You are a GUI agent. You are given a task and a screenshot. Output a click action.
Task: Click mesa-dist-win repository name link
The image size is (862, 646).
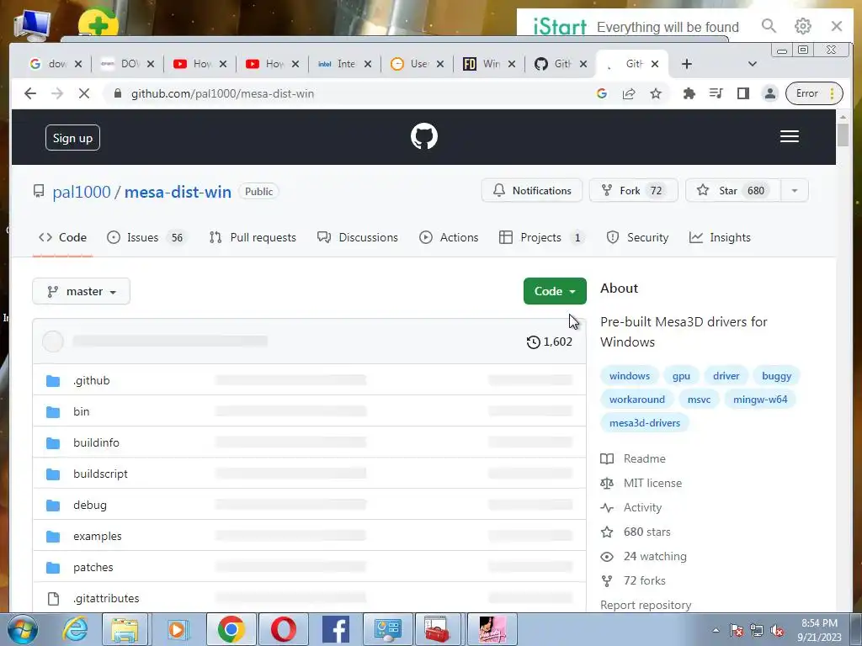178,192
